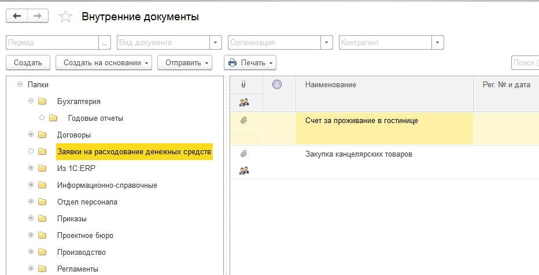Click the participants icon in column header
The width and height of the screenshot is (539, 275).
(244, 102)
